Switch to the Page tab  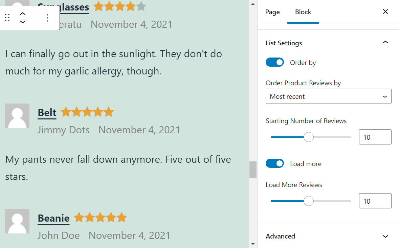pyautogui.click(x=272, y=12)
